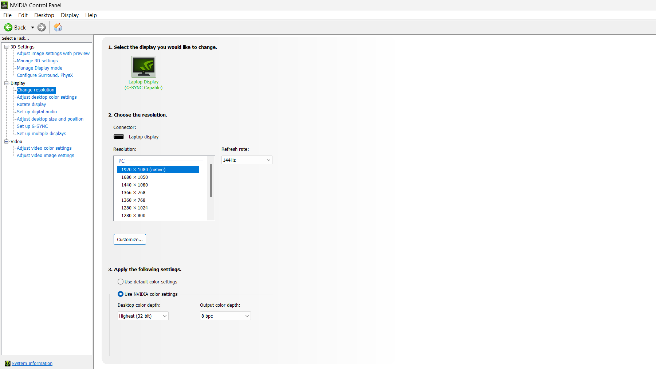The image size is (656, 369).
Task: Open the Display menu
Action: click(x=70, y=15)
